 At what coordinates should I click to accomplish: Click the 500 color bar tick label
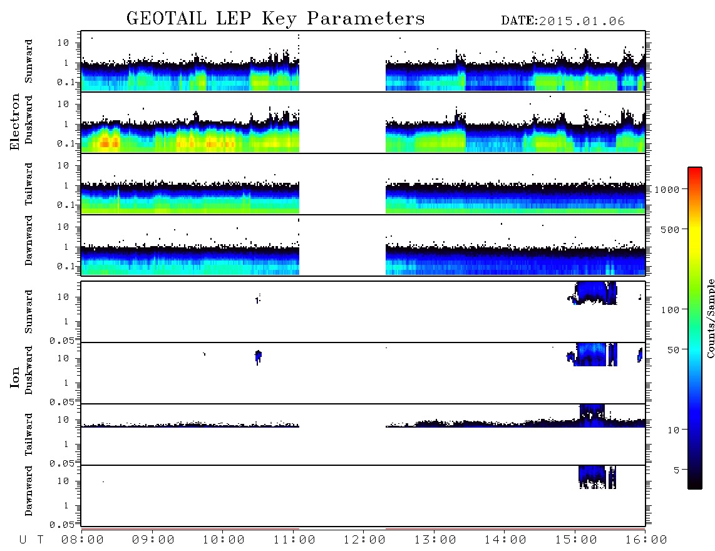coord(671,229)
